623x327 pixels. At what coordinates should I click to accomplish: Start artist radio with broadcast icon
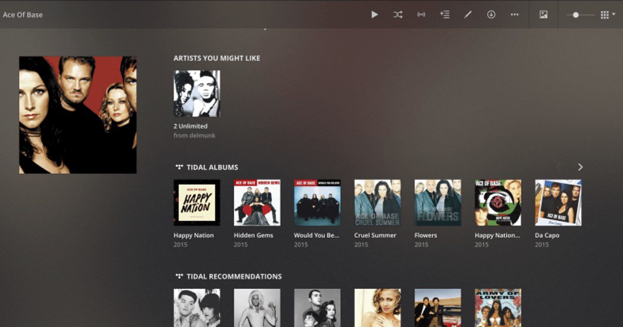click(x=421, y=15)
